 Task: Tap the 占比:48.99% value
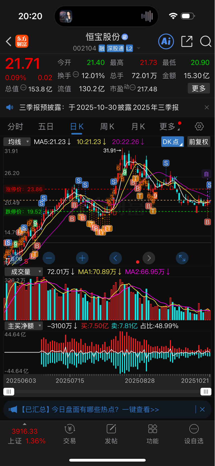tap(159, 326)
